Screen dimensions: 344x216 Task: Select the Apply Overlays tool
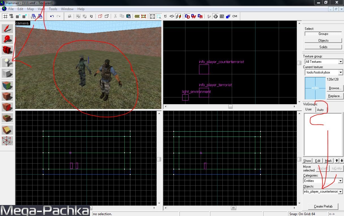(x=7, y=118)
